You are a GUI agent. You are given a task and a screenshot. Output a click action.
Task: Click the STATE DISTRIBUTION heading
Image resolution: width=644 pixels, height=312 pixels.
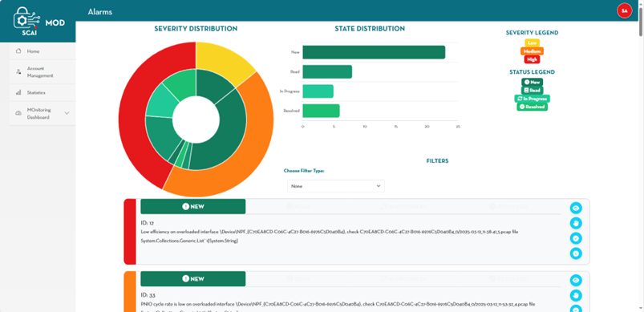point(370,29)
